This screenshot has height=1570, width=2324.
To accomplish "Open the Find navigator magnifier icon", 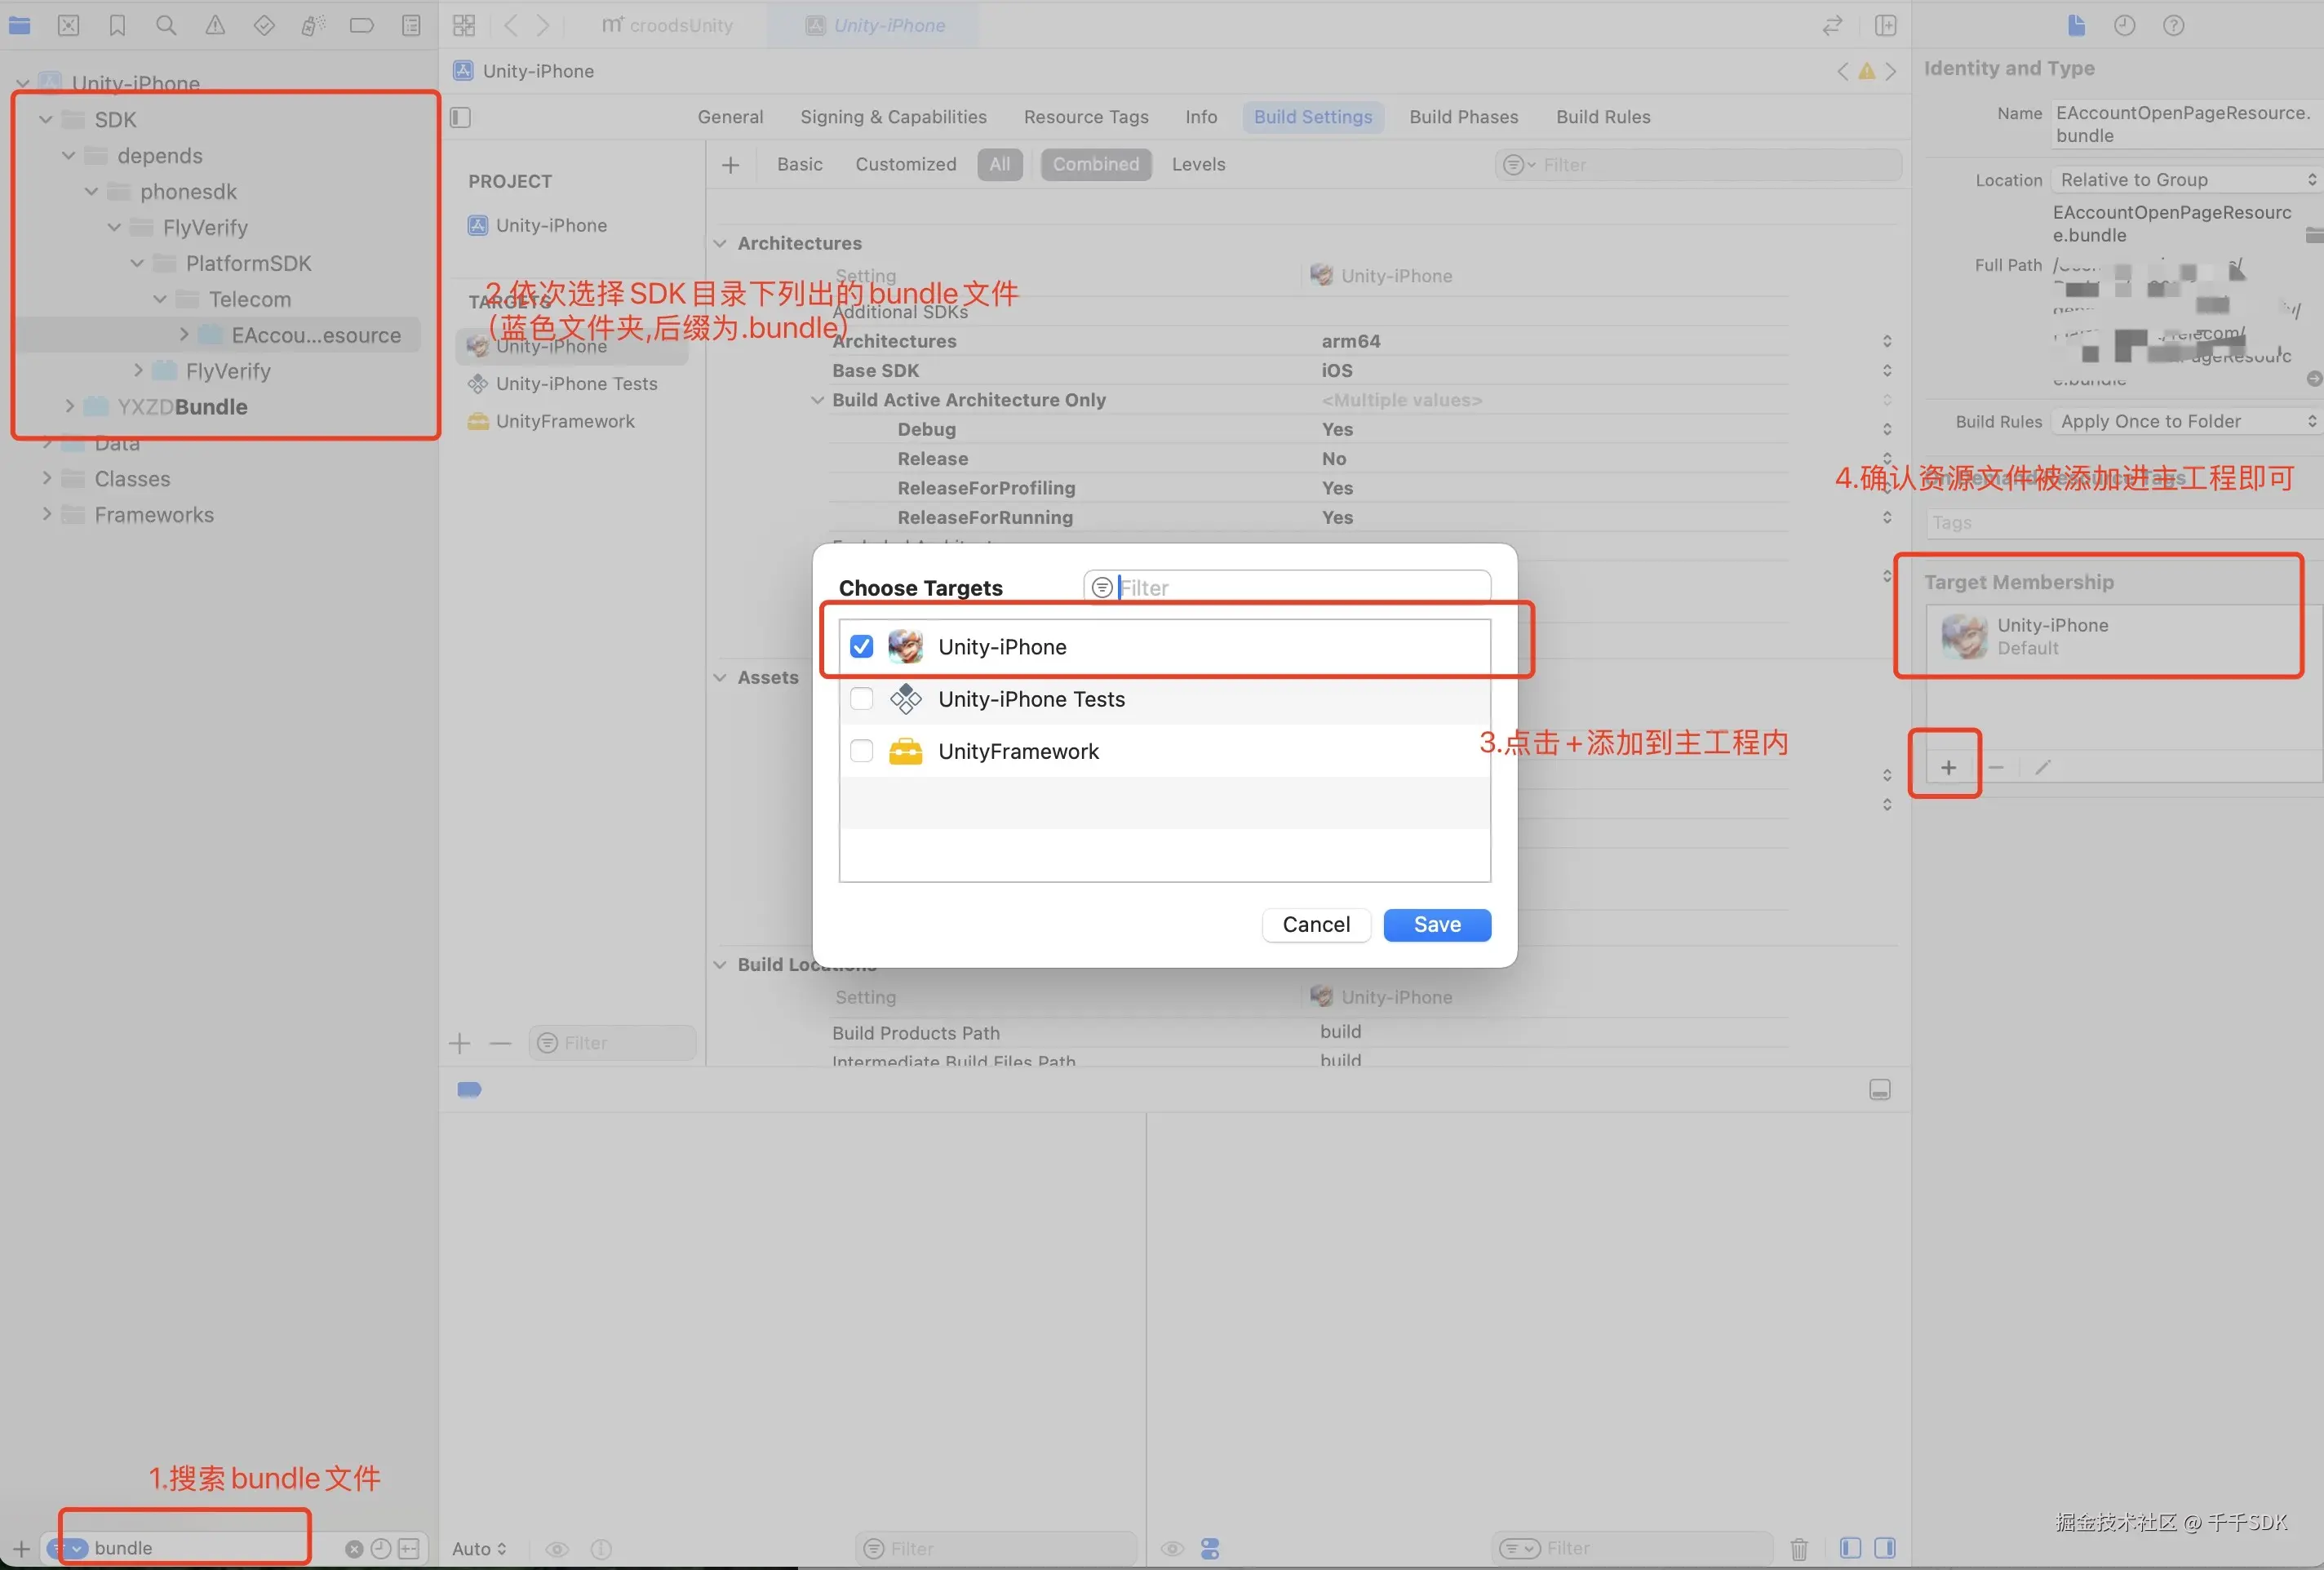I will (x=166, y=25).
